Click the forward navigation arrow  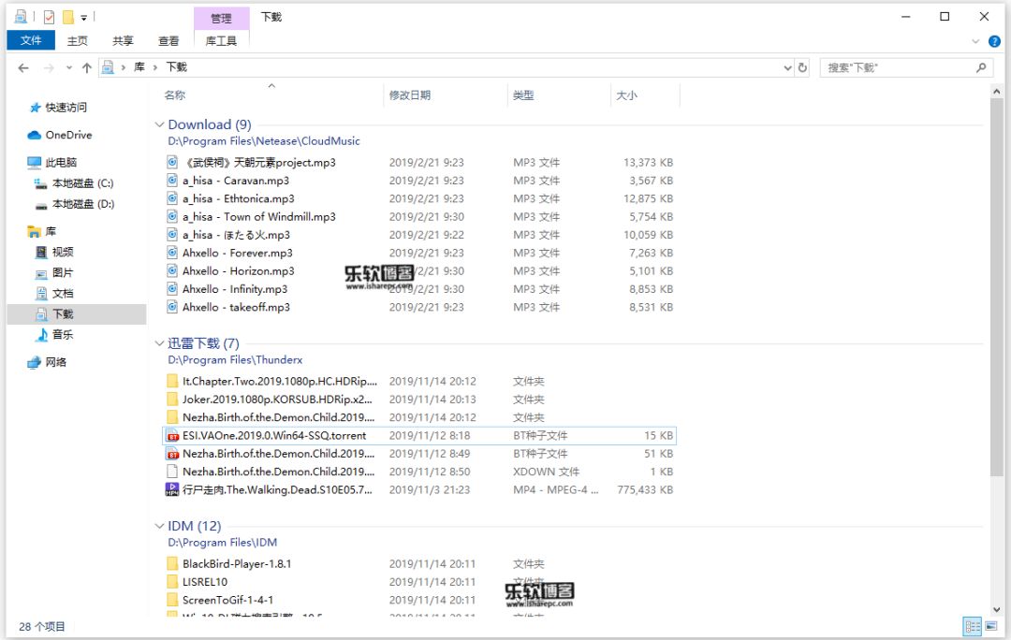(49, 67)
